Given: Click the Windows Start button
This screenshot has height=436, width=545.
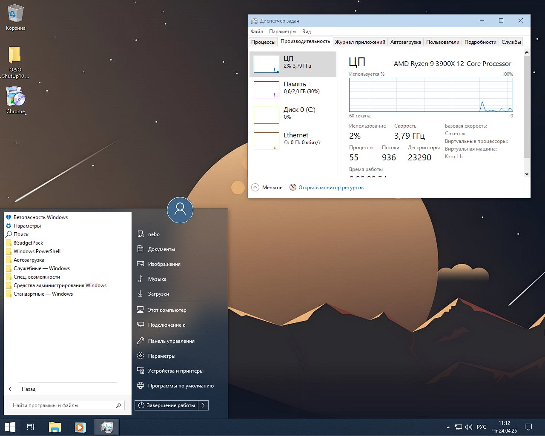Looking at the screenshot, I should (10, 427).
